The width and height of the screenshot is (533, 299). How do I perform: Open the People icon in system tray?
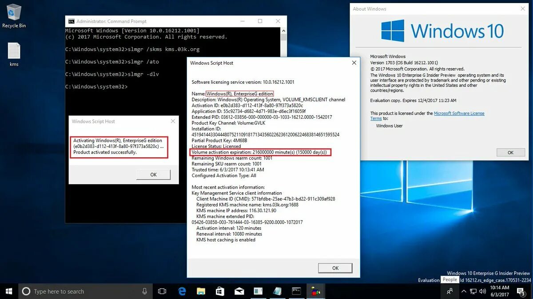click(x=450, y=291)
